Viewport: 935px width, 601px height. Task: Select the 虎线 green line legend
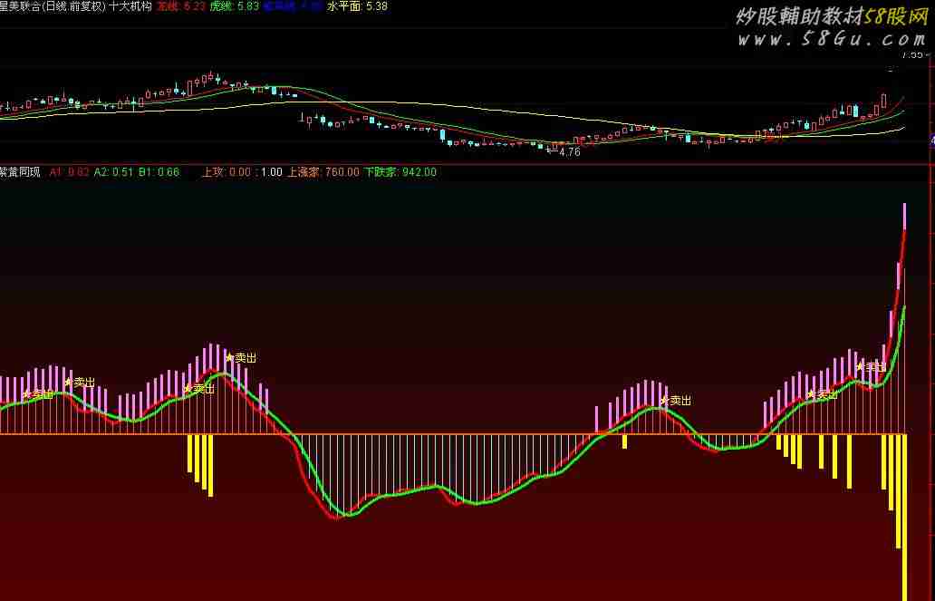pyautogui.click(x=234, y=6)
